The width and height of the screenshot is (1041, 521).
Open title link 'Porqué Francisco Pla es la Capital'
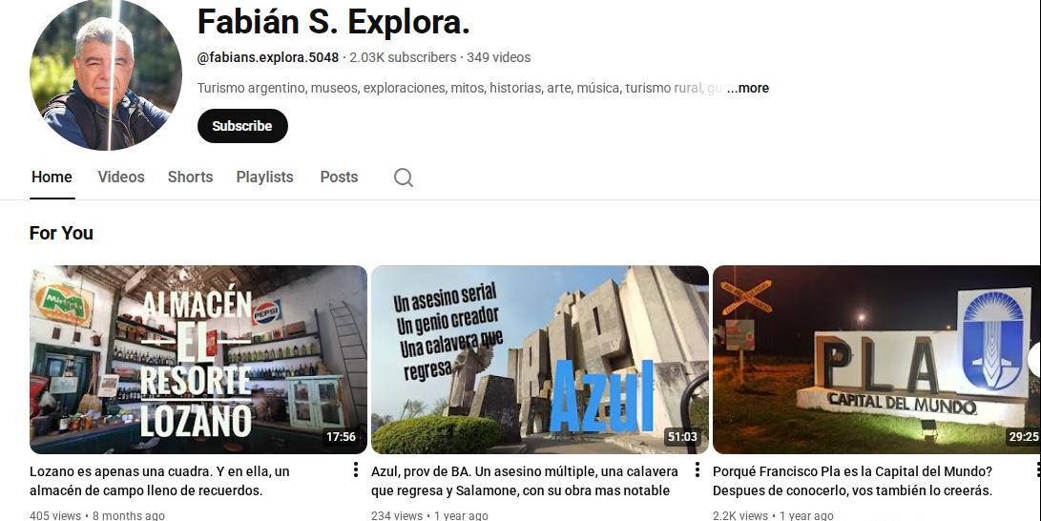(x=852, y=481)
